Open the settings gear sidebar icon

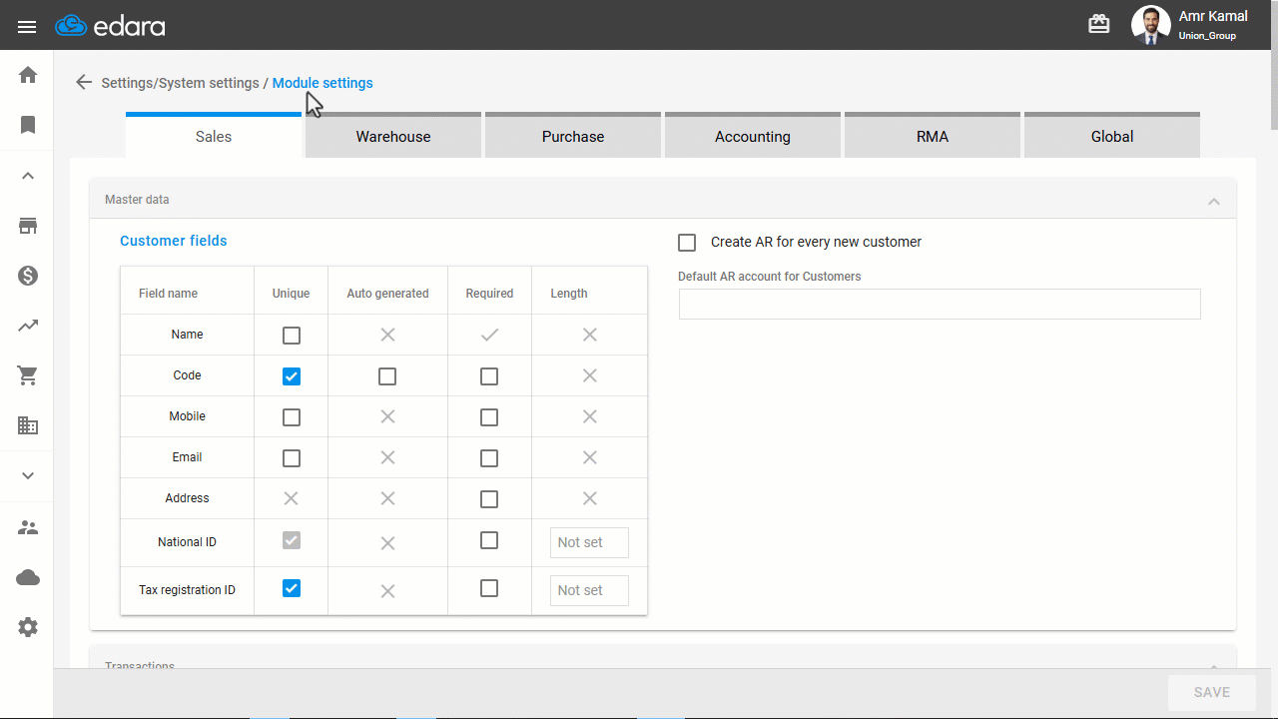coord(28,627)
